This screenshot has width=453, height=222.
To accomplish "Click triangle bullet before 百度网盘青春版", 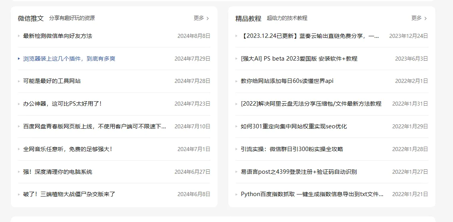I will (19, 126).
